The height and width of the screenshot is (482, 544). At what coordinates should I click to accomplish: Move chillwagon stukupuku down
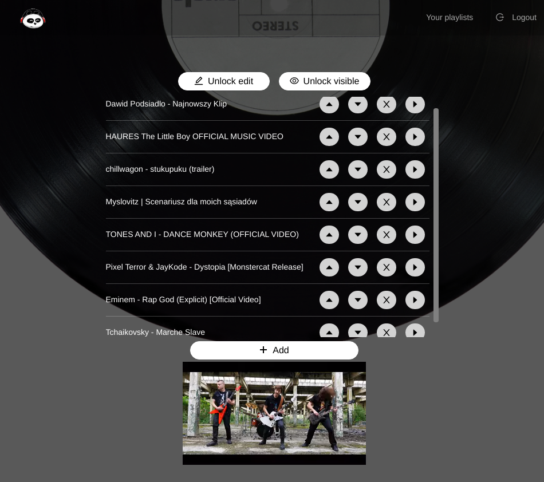[358, 169]
